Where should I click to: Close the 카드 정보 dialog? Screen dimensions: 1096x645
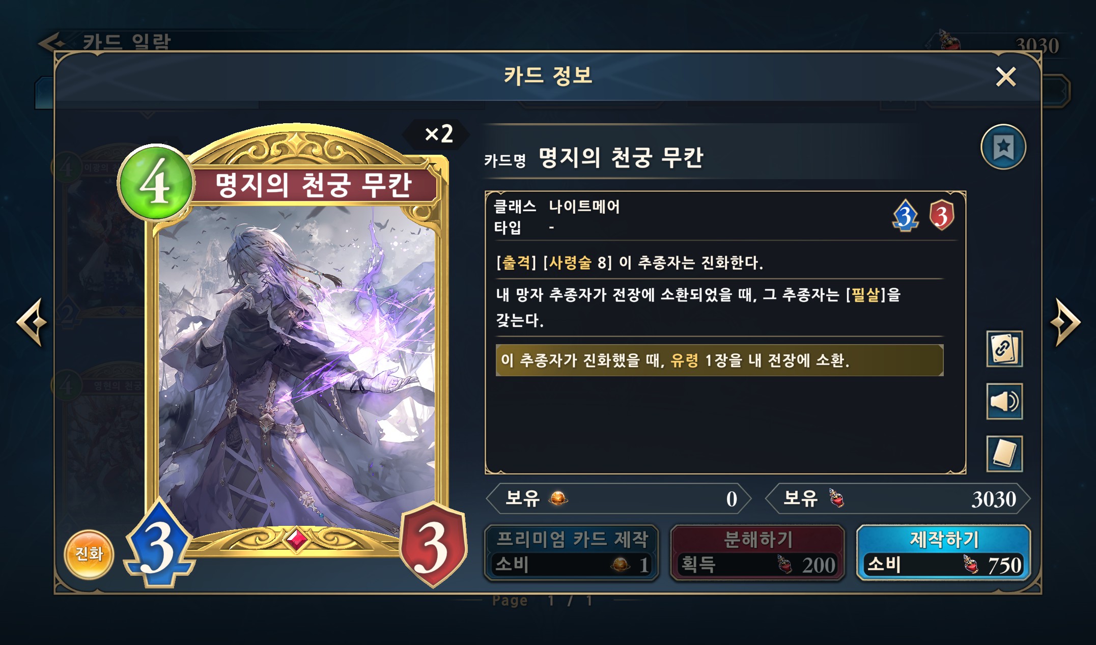(1006, 77)
